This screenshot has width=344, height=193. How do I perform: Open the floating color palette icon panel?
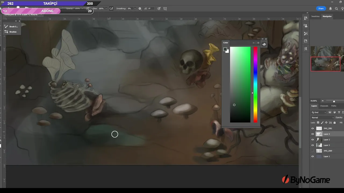pyautogui.click(x=264, y=44)
